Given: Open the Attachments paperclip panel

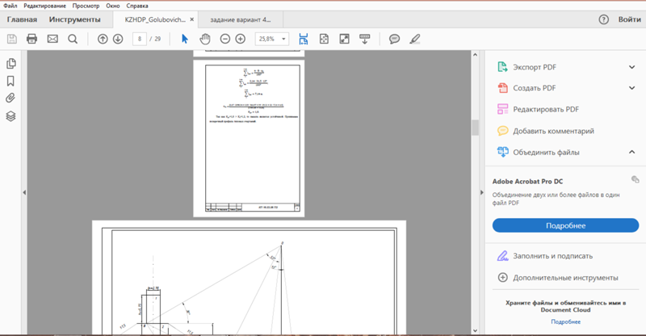Looking at the screenshot, I should pyautogui.click(x=10, y=98).
